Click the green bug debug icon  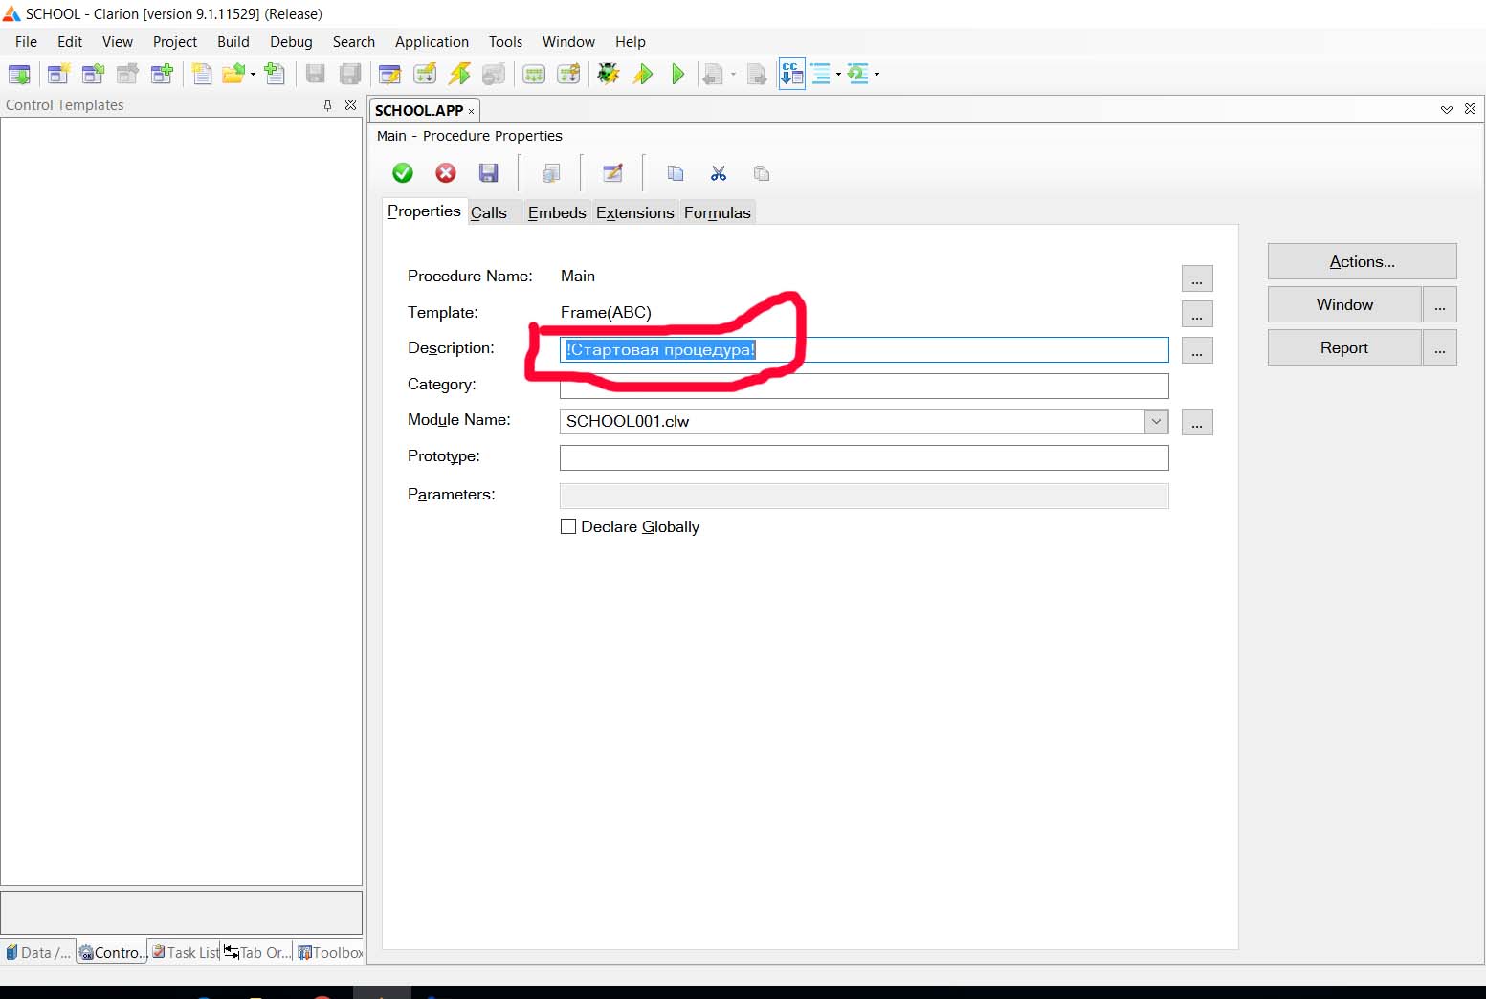click(609, 74)
